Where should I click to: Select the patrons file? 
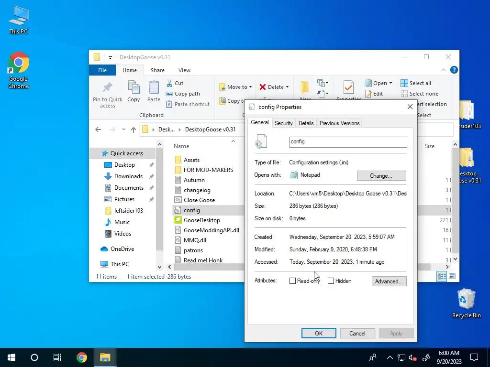[193, 250]
